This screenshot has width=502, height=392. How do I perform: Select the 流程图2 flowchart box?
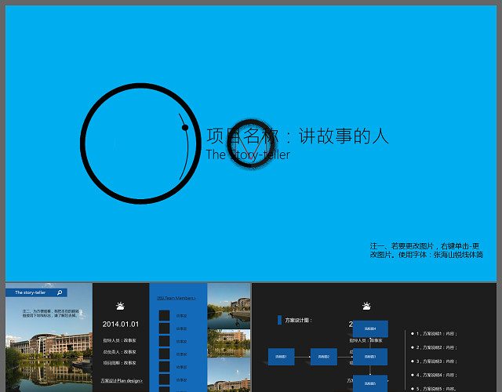click(324, 357)
